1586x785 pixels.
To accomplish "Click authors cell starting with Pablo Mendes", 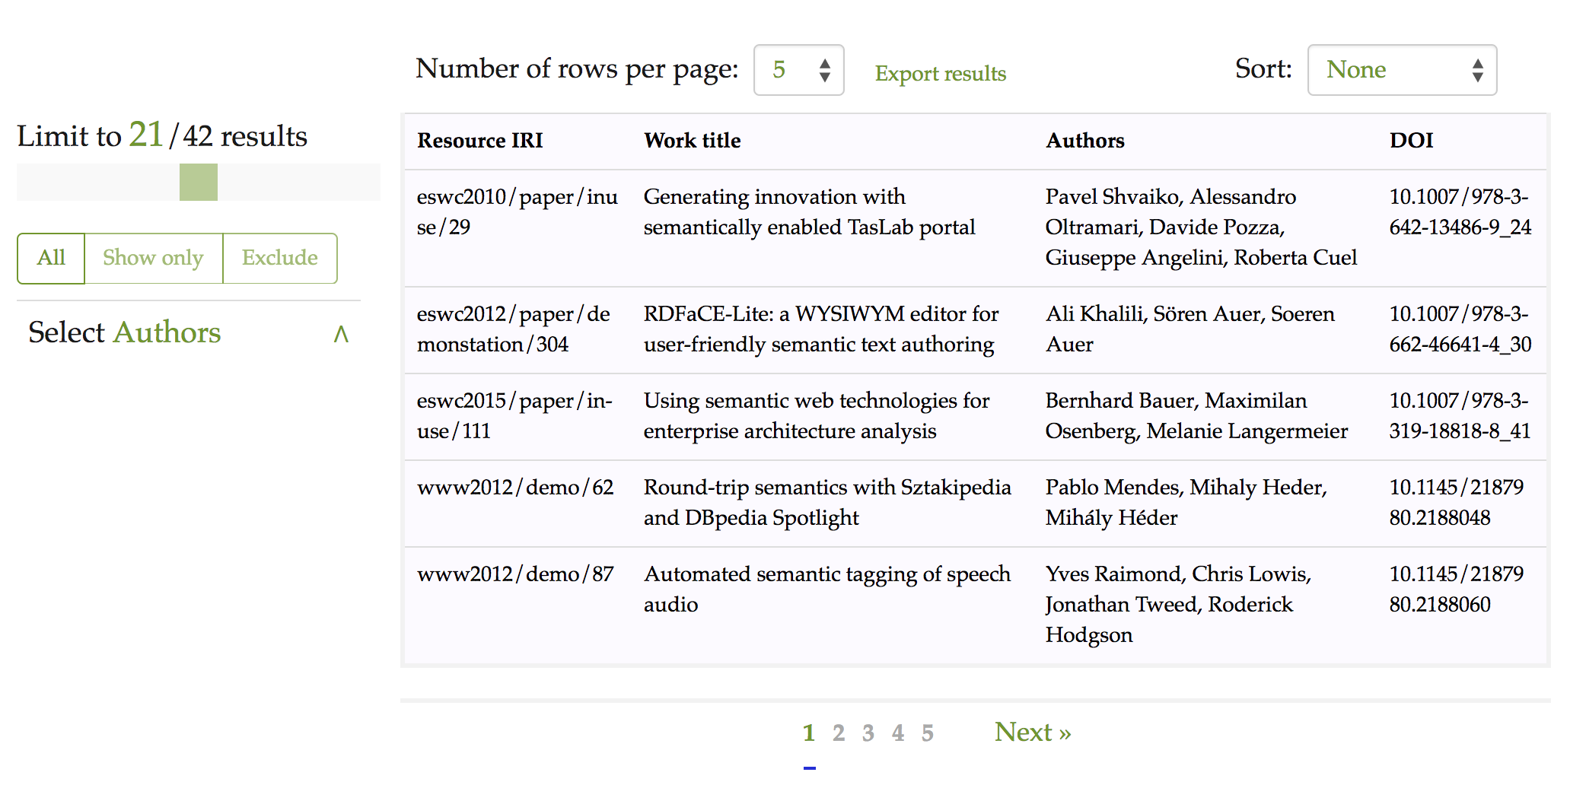I will [1186, 503].
